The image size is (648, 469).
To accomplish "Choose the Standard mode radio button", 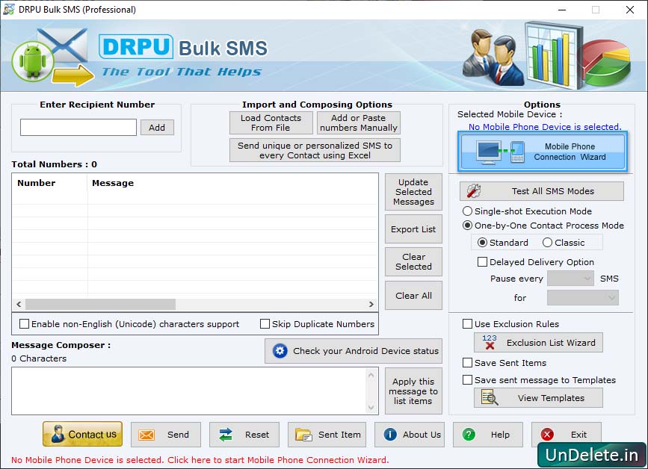I will pyautogui.click(x=482, y=243).
